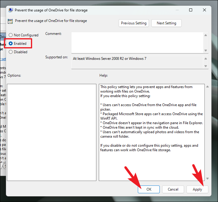Click the 'Options:' label
This screenshot has height=202, width=218.
[x=14, y=75]
